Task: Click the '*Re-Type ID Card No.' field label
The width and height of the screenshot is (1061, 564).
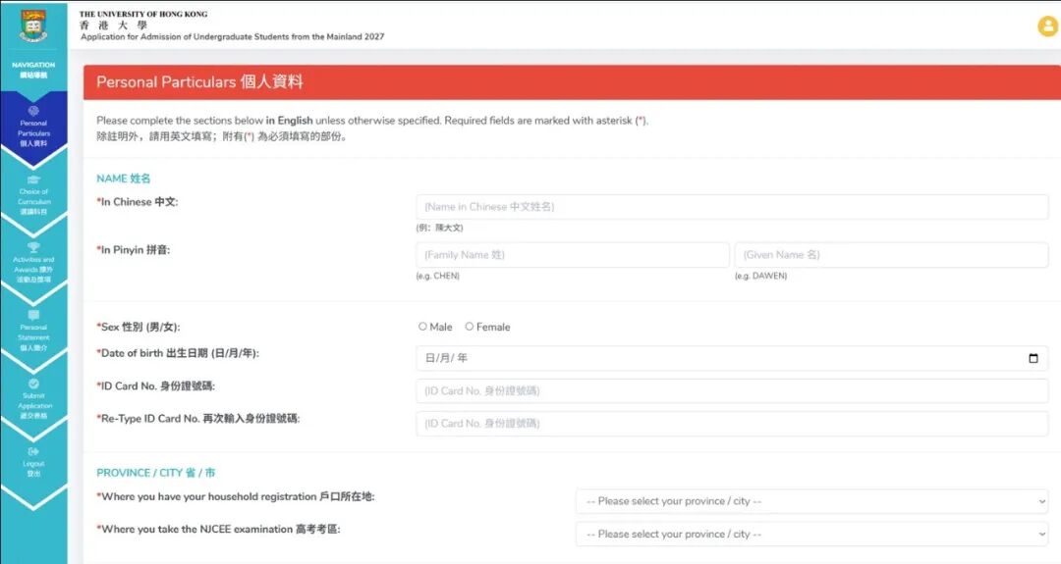Action: (x=198, y=419)
